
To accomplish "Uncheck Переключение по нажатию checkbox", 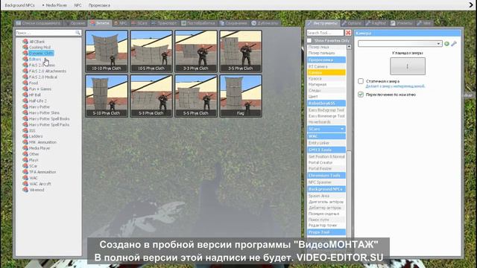I will [361, 95].
